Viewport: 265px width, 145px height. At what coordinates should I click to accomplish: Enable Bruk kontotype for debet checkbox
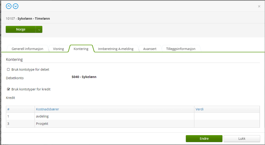click(8, 69)
